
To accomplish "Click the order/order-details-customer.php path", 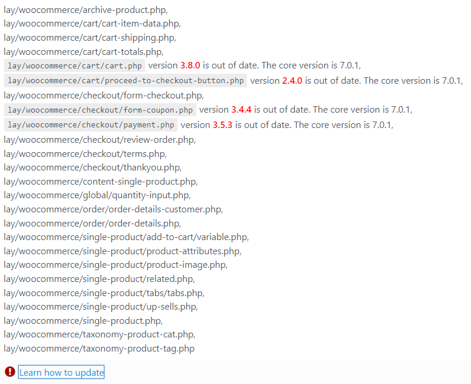I will tap(113, 209).
